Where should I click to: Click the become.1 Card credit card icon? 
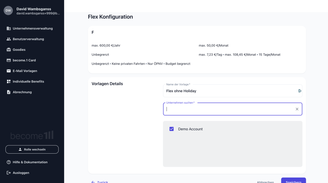coord(9,60)
